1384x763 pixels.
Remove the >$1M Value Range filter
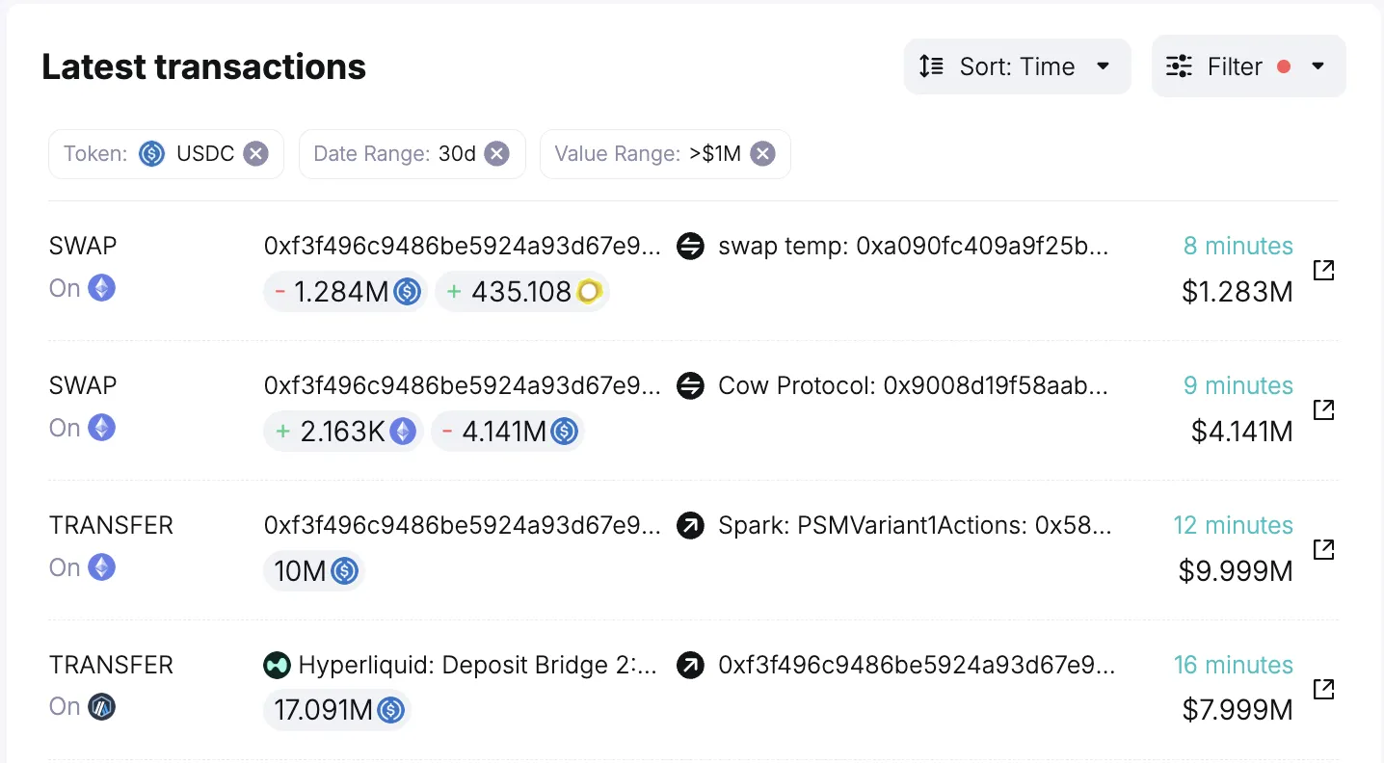[x=762, y=154]
